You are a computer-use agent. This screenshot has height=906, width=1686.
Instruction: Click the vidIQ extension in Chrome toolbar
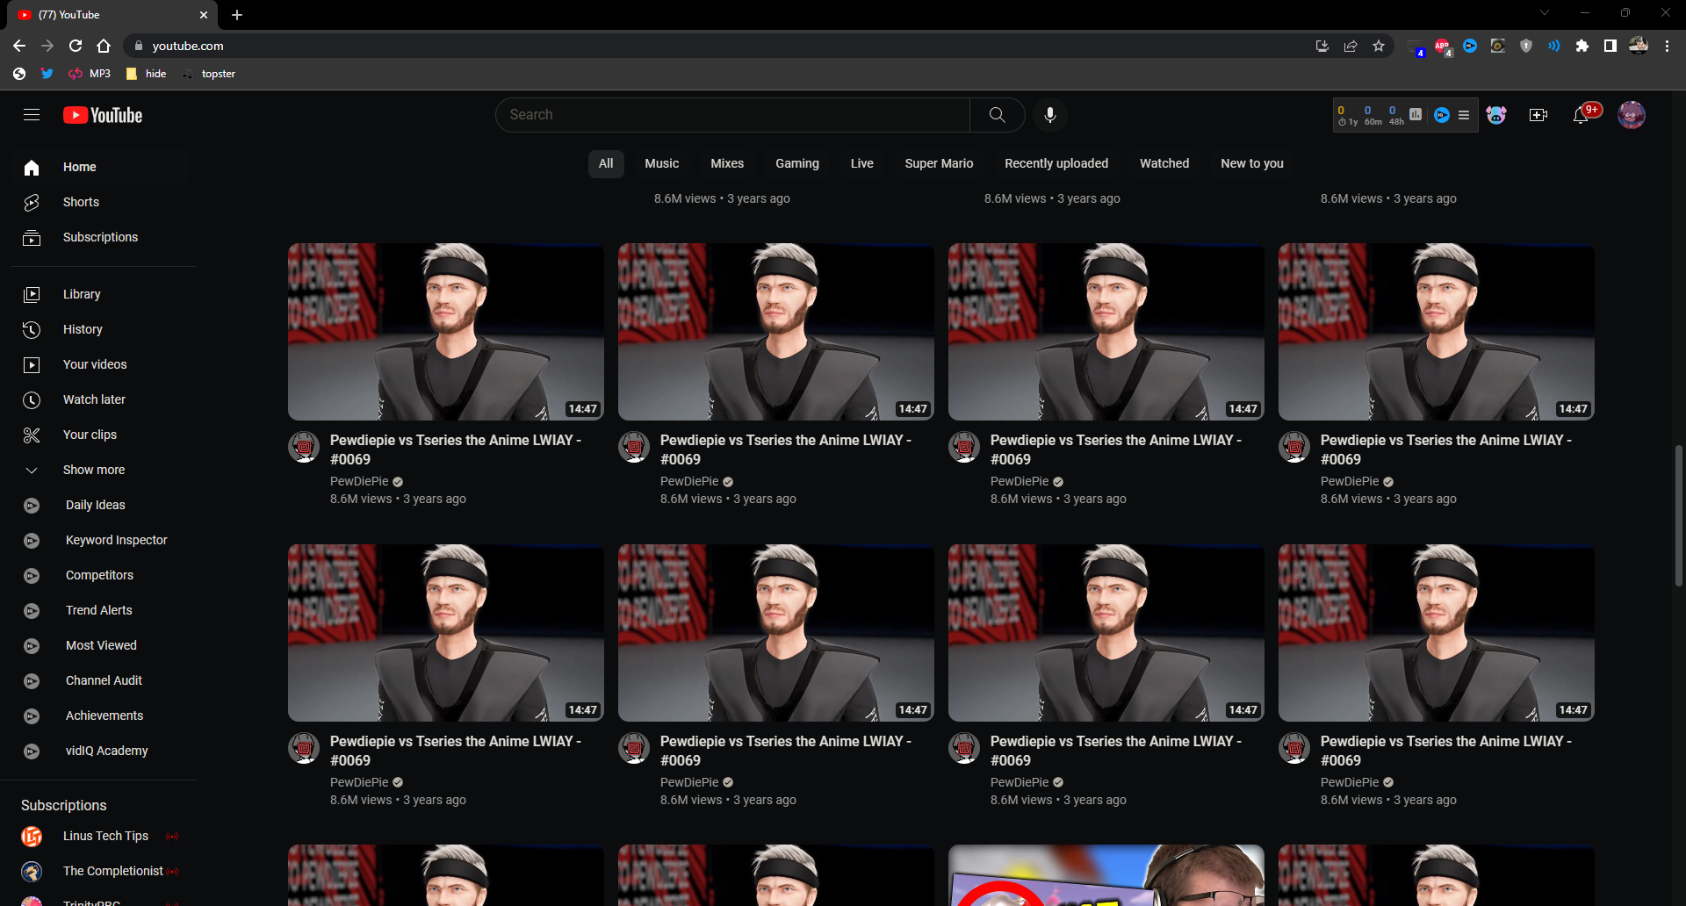[x=1470, y=46]
